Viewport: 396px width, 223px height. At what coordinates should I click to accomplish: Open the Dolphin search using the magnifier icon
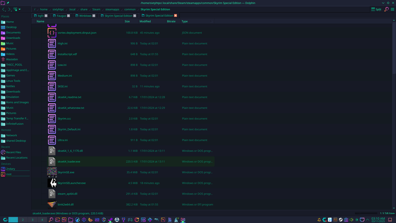coord(386,9)
